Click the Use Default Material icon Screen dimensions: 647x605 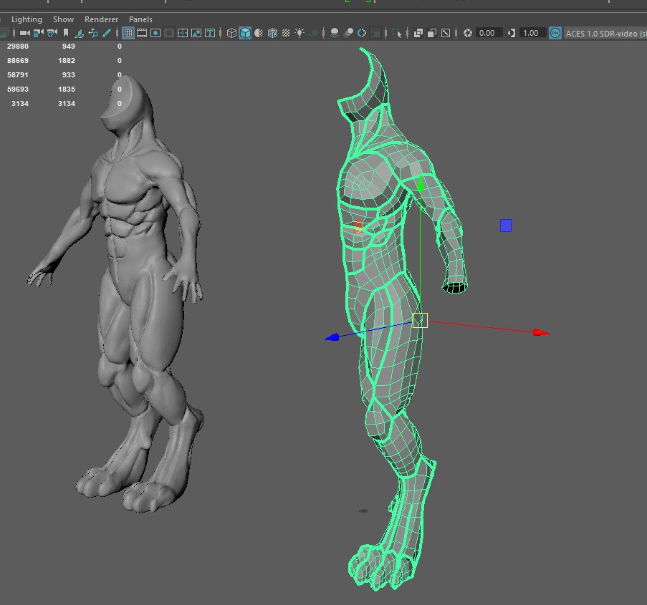pos(259,33)
